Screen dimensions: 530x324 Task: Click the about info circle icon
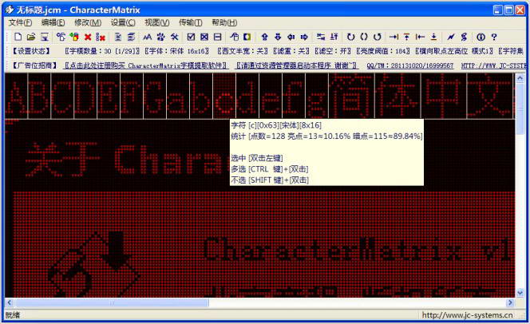(481, 37)
